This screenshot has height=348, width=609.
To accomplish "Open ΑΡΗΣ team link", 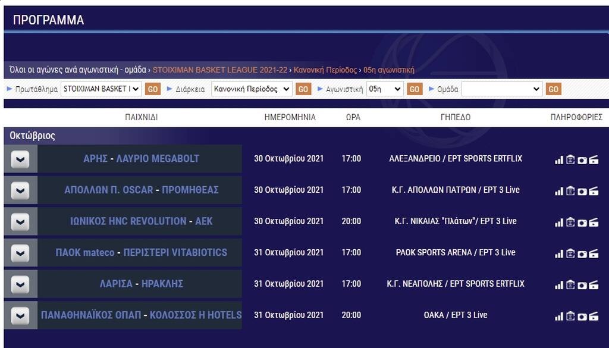I will [x=95, y=158].
